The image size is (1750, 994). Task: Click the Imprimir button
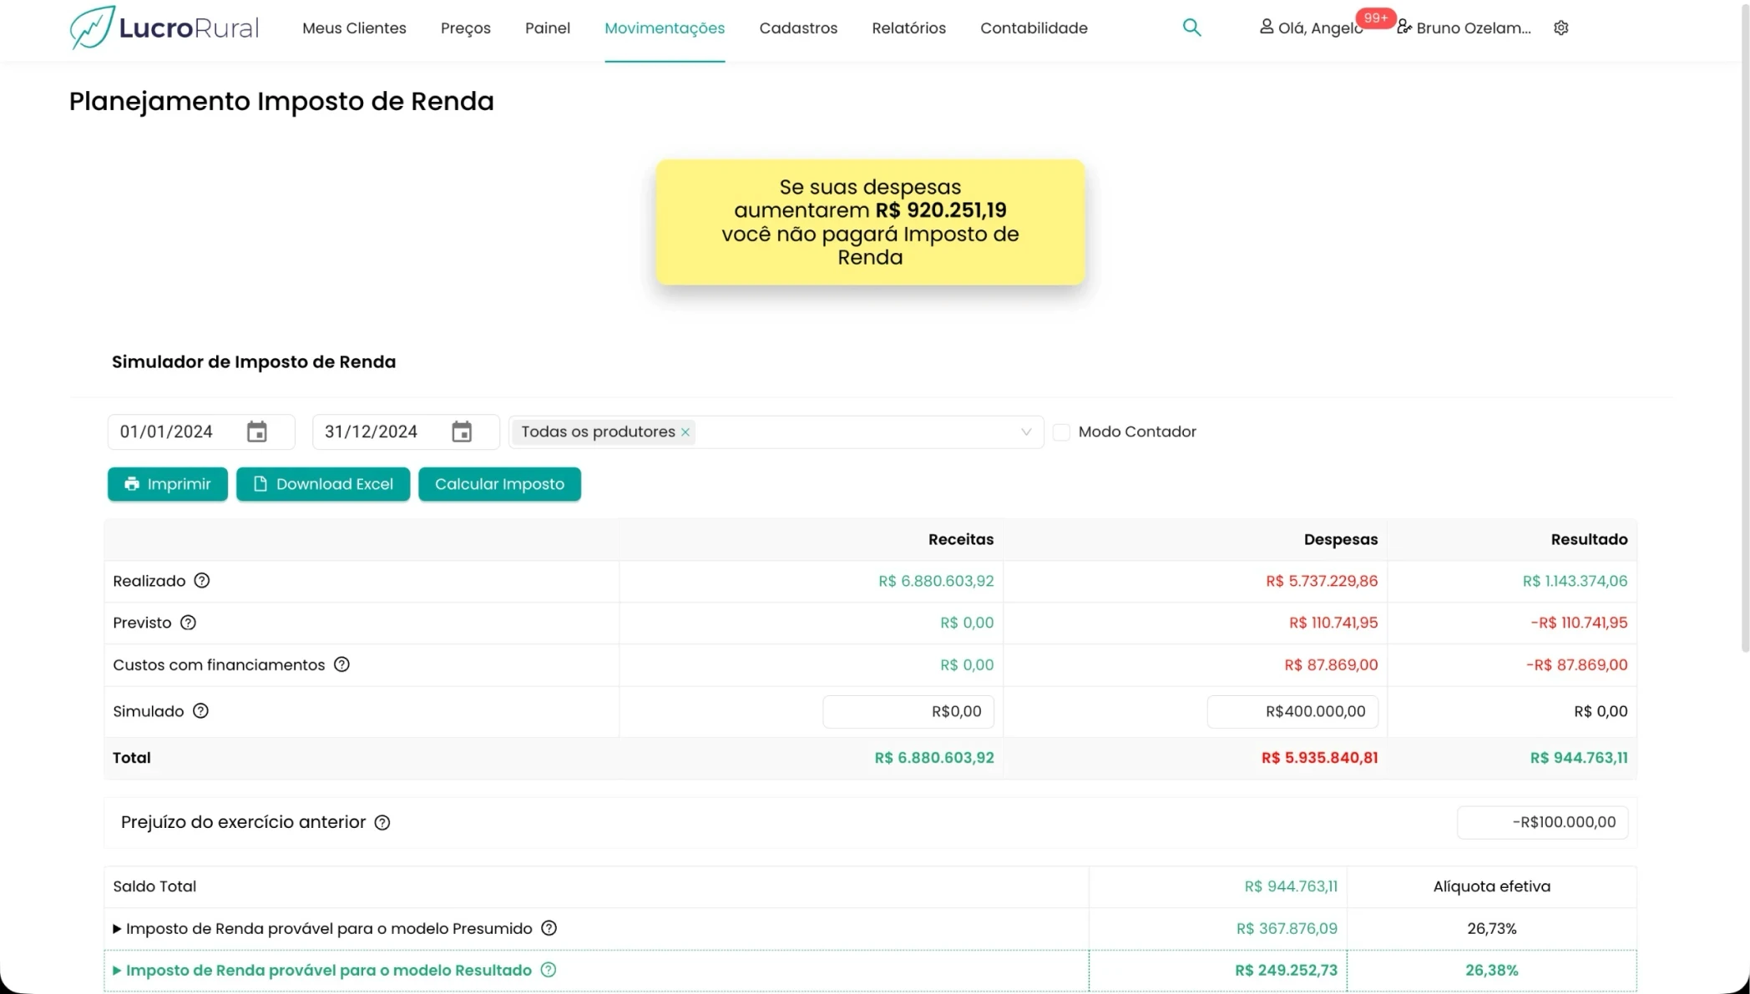pos(167,484)
